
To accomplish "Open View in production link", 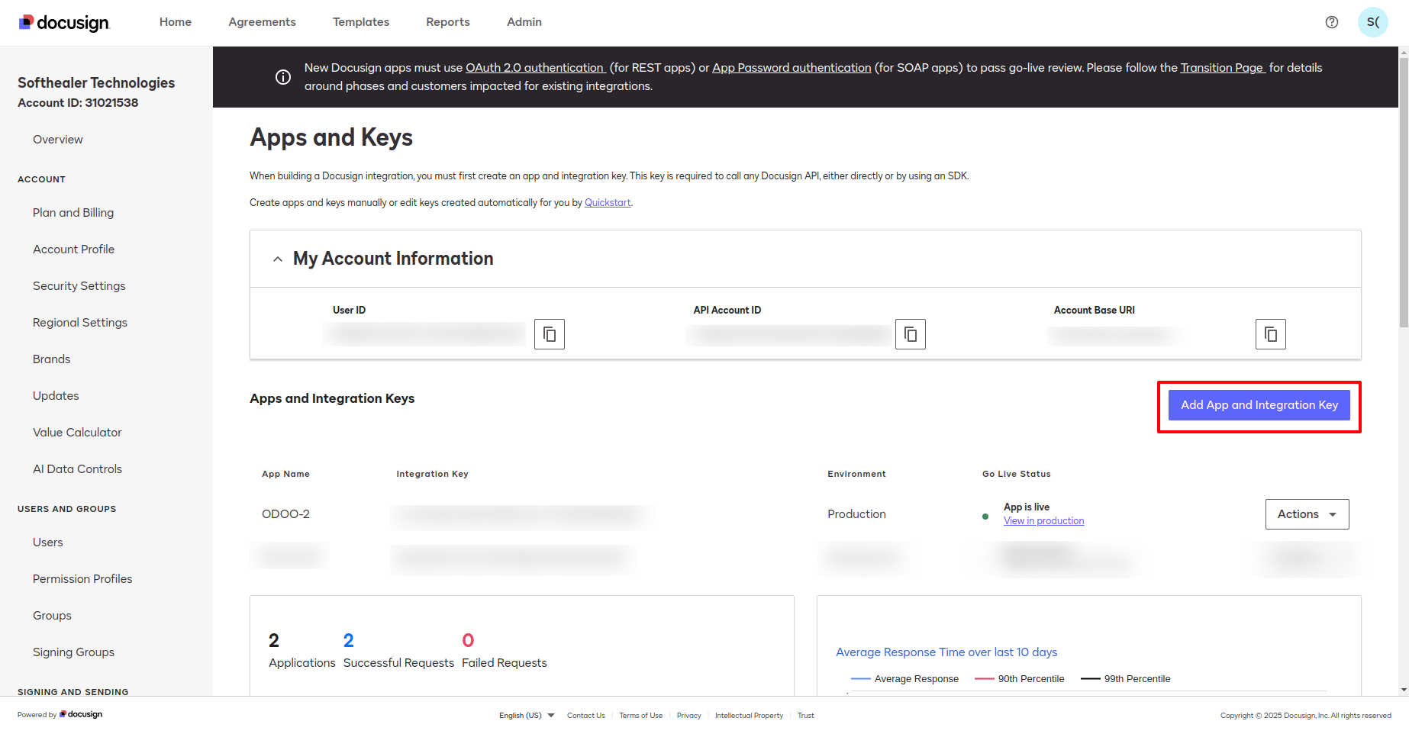I will pos(1043,521).
